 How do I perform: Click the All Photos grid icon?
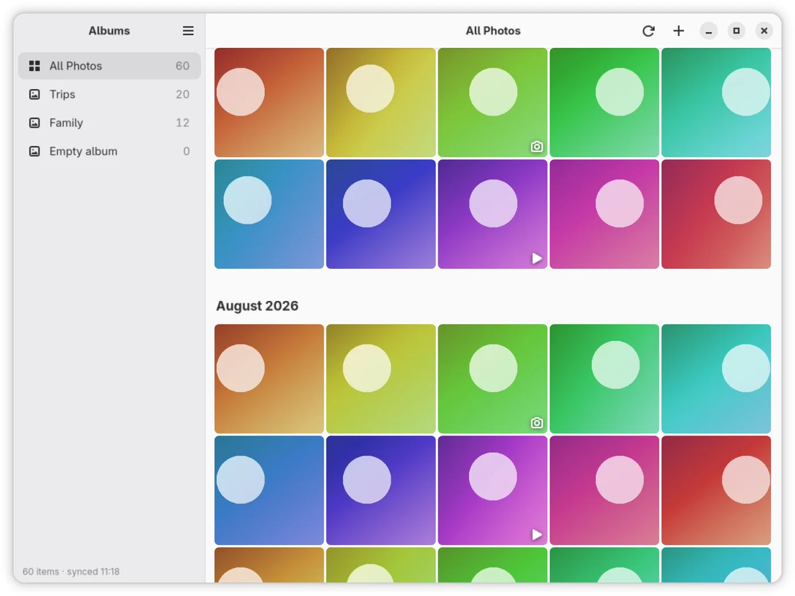click(35, 66)
